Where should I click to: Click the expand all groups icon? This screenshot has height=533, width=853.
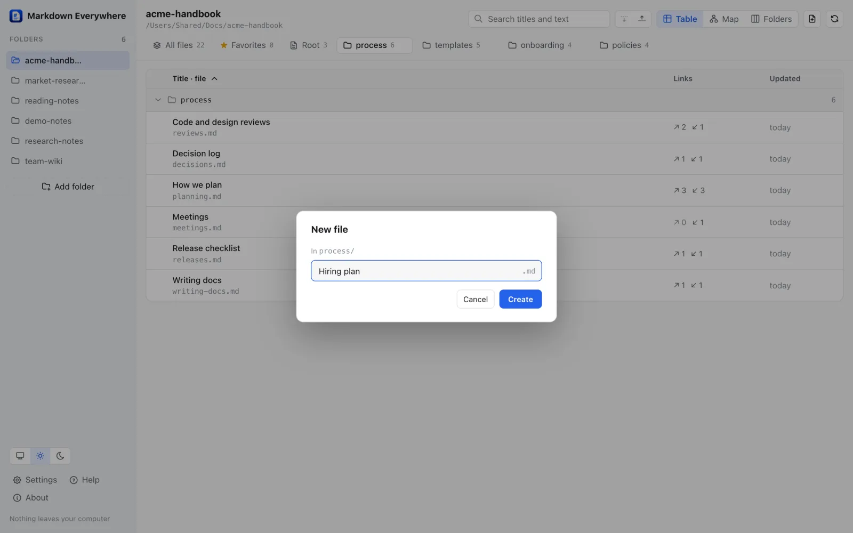tap(624, 19)
